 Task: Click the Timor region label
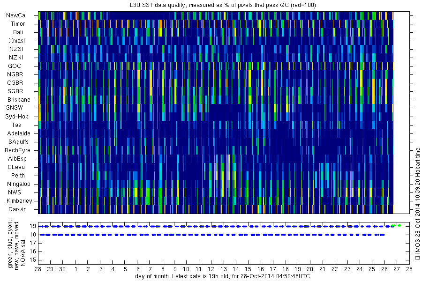(18, 24)
